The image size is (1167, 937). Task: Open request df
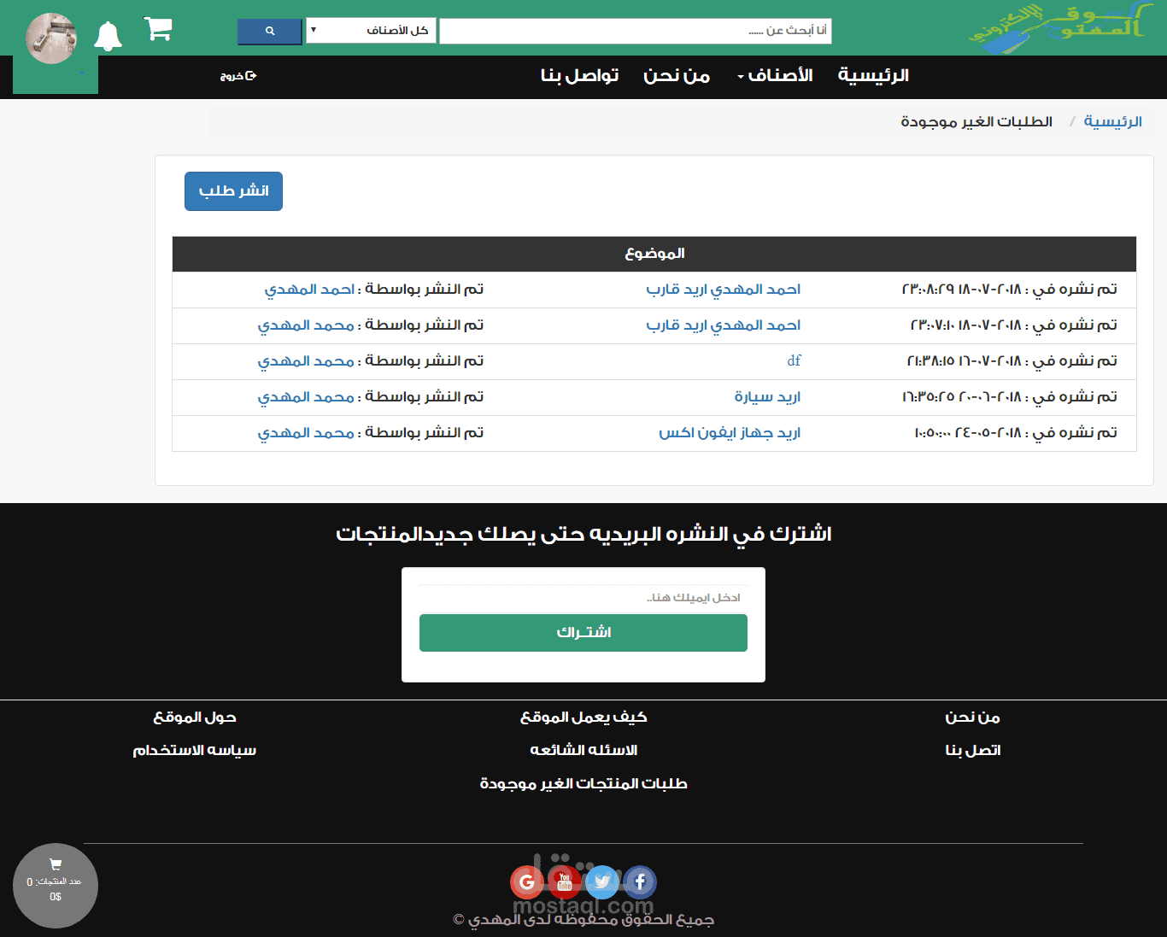point(794,361)
